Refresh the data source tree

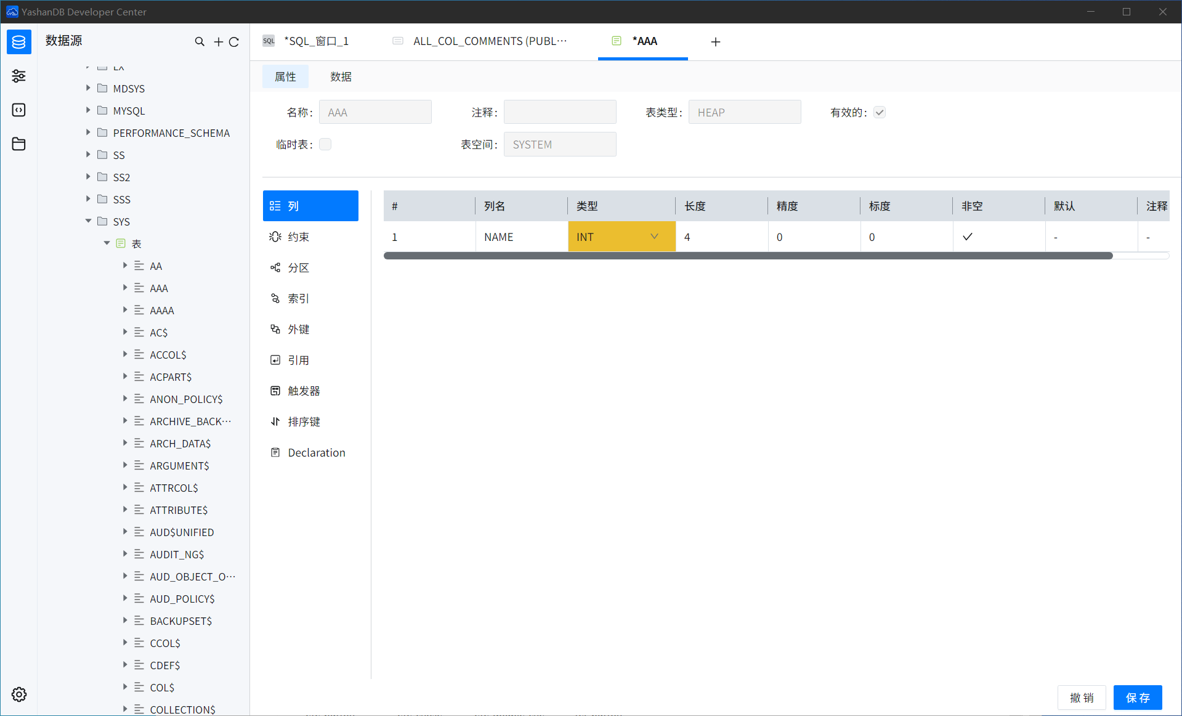pyautogui.click(x=234, y=42)
